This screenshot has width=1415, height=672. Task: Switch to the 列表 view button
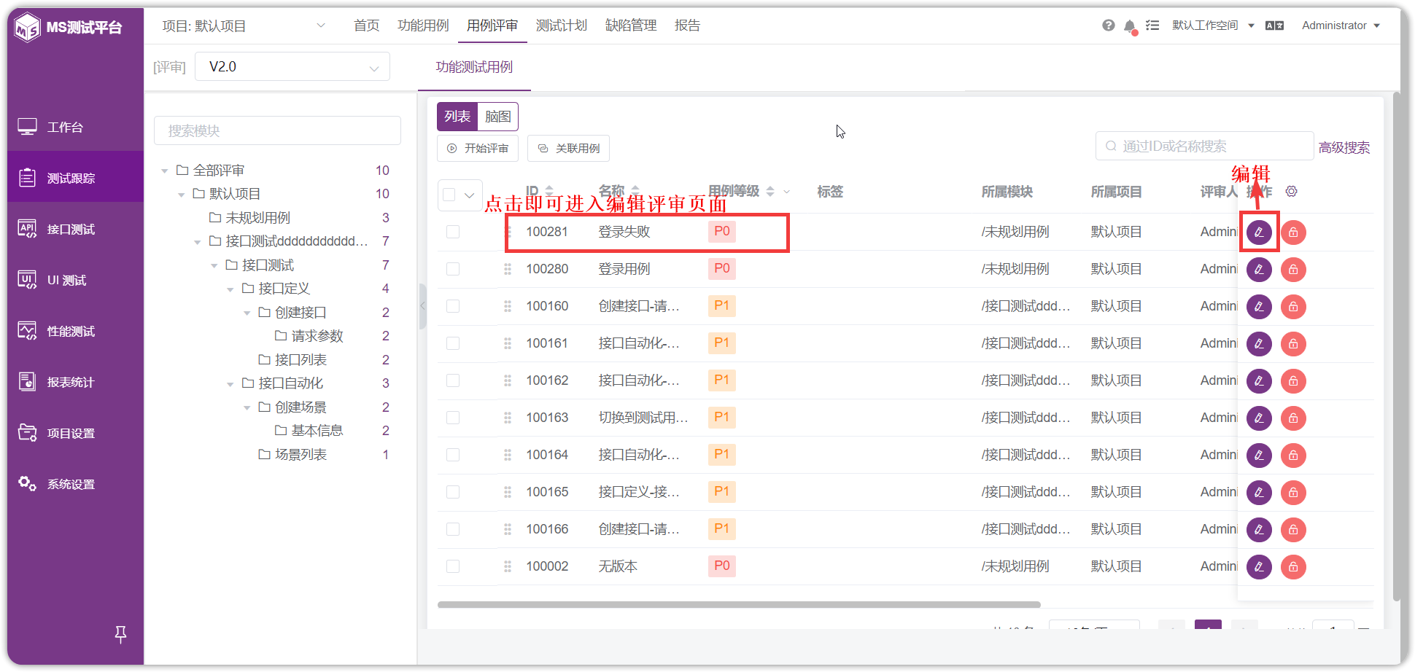(457, 117)
